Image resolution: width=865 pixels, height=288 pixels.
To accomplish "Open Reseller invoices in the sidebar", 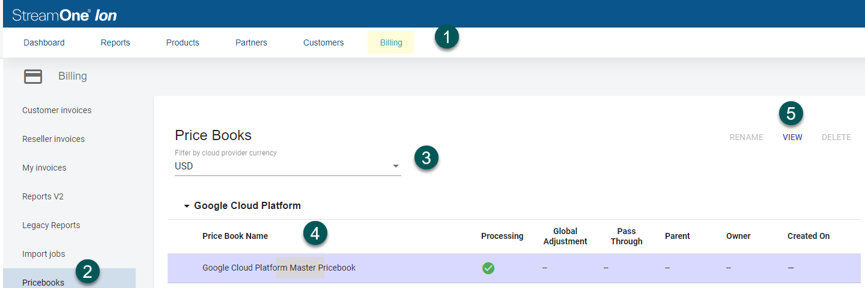I will tap(53, 139).
